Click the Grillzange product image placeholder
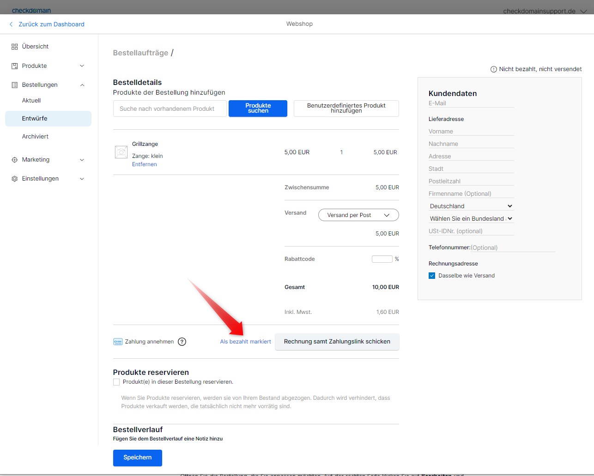This screenshot has width=594, height=476. (121, 152)
